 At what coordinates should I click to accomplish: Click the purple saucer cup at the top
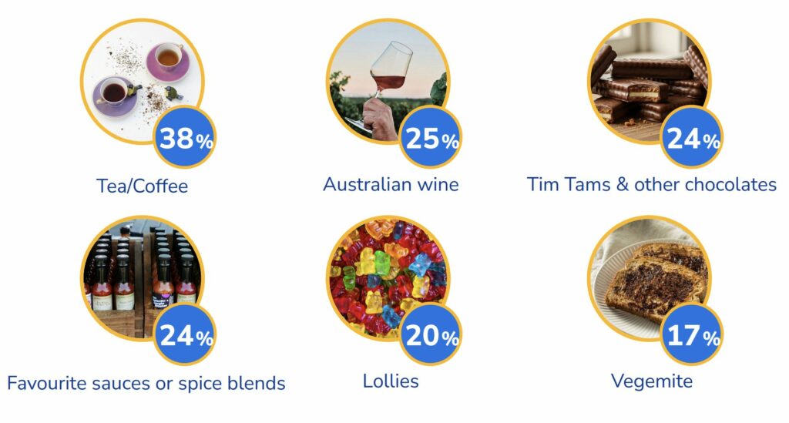pos(168,59)
